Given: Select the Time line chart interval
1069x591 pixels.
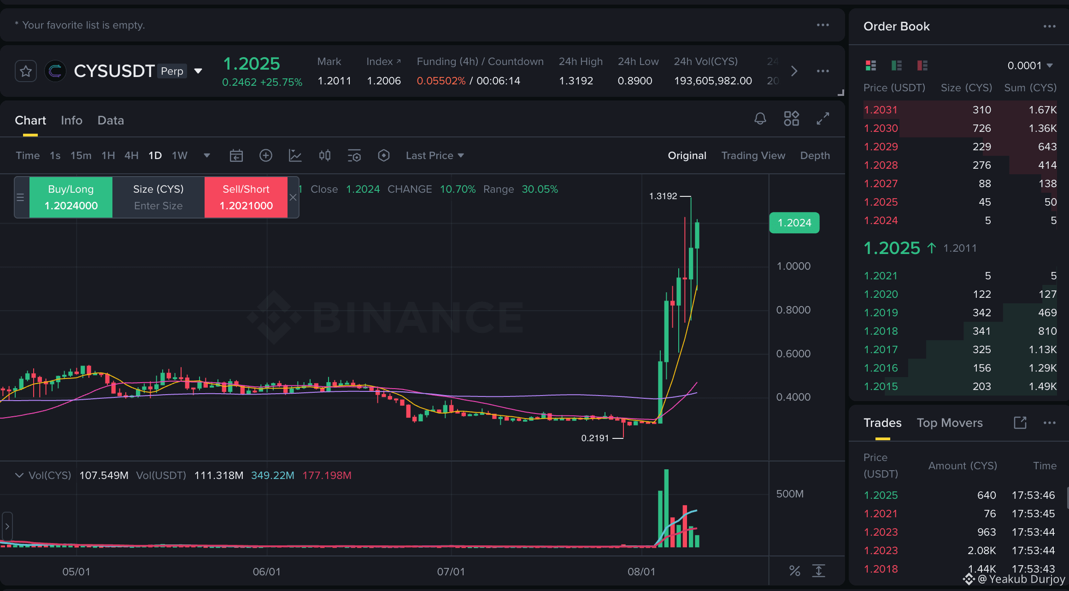Looking at the screenshot, I should (x=28, y=156).
